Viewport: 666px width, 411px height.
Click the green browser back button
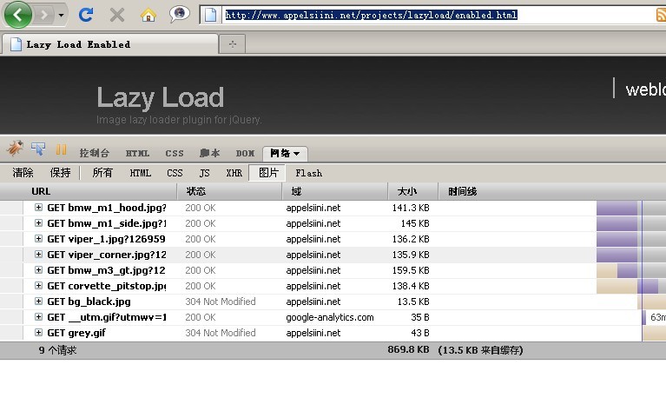(x=20, y=15)
